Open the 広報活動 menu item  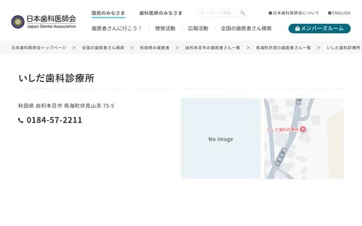[198, 28]
